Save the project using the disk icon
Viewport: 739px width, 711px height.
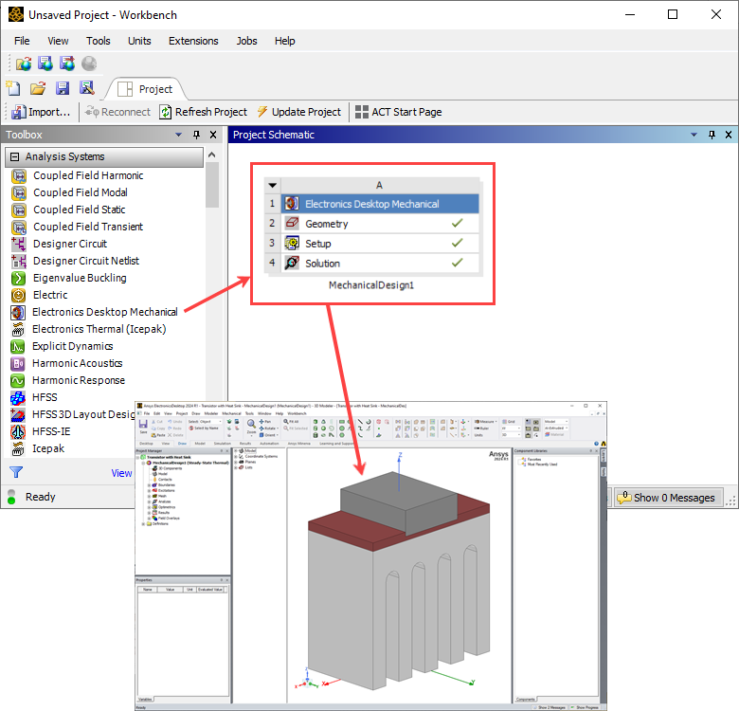tap(63, 88)
